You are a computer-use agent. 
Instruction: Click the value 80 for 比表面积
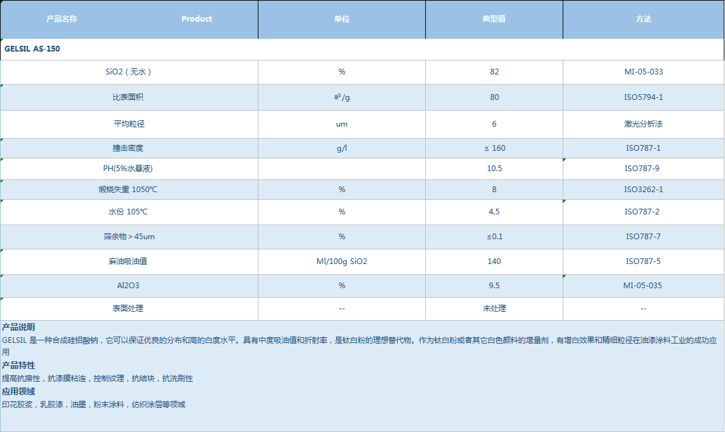[495, 97]
